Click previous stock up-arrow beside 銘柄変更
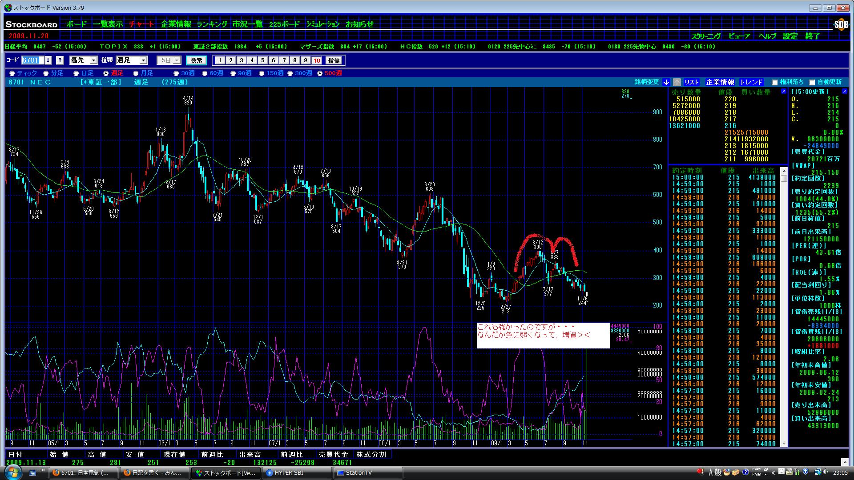Image resolution: width=854 pixels, height=480 pixels. tap(677, 82)
